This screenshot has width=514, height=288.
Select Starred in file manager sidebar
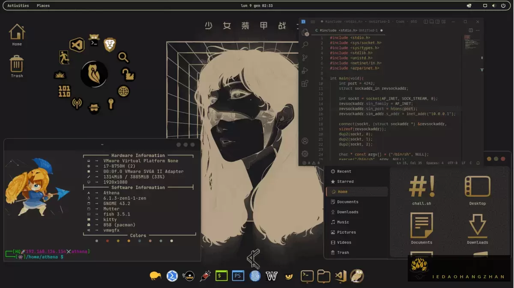[x=357, y=182]
